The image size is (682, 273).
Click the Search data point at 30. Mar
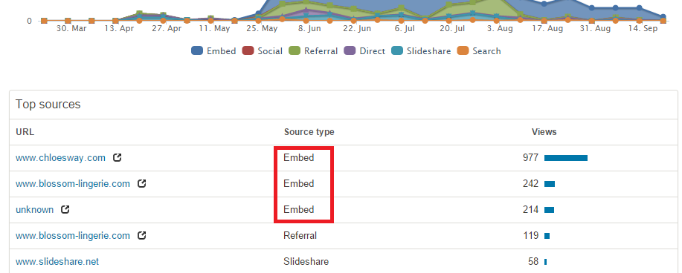(68, 20)
